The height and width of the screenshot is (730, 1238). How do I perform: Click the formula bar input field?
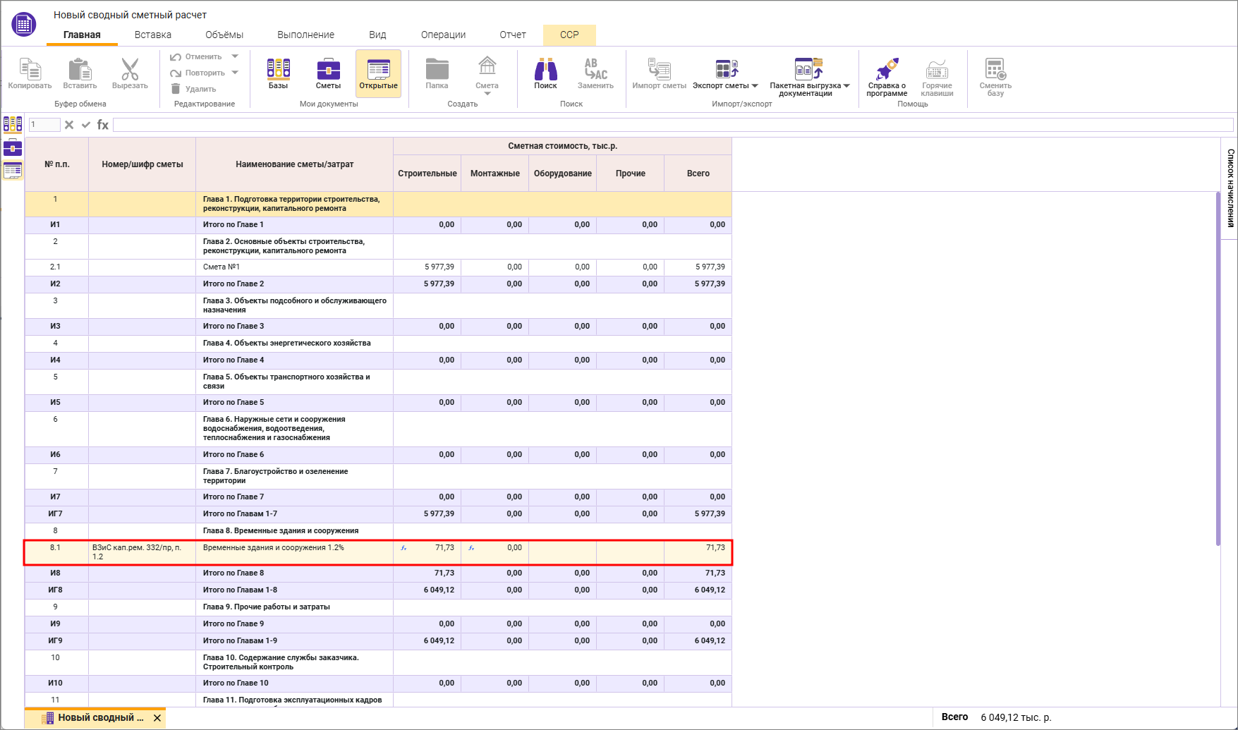pos(670,125)
